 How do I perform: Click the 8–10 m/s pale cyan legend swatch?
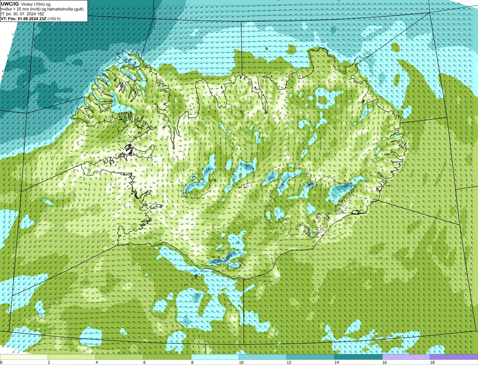click(x=215, y=357)
